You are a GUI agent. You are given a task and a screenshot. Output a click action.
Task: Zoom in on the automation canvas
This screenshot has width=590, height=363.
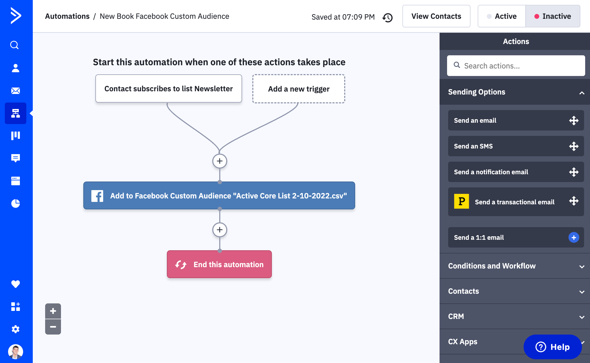(x=53, y=311)
